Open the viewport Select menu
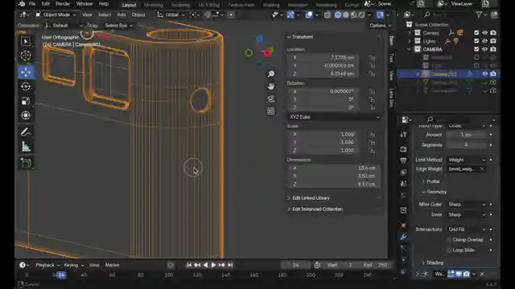Screen dimensions: 515x289 105,14
